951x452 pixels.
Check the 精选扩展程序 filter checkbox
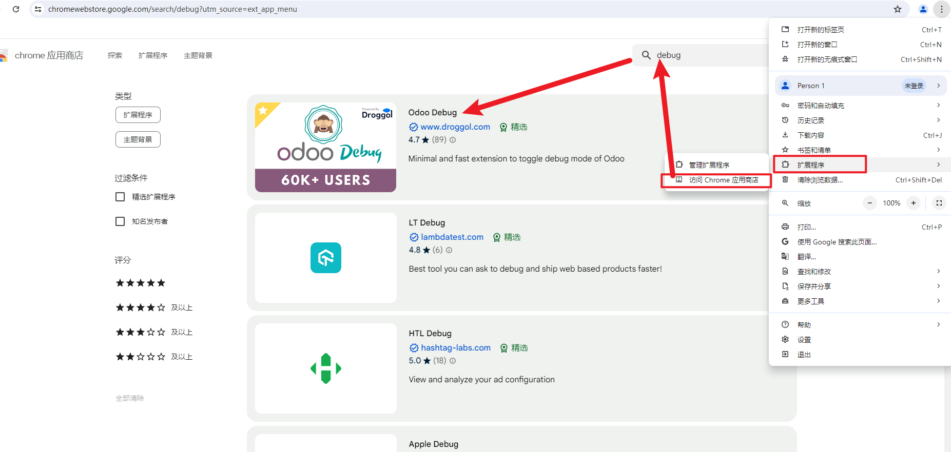(120, 197)
